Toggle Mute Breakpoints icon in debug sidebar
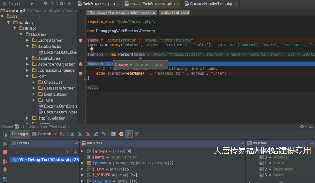This screenshot has height=183, width=315. [x=5, y=169]
